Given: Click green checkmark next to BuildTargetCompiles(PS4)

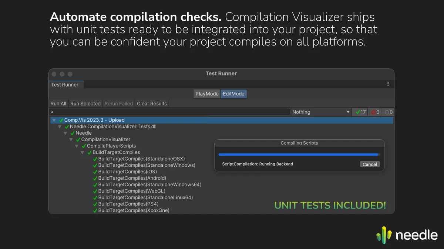Looking at the screenshot, I should pos(95,204).
